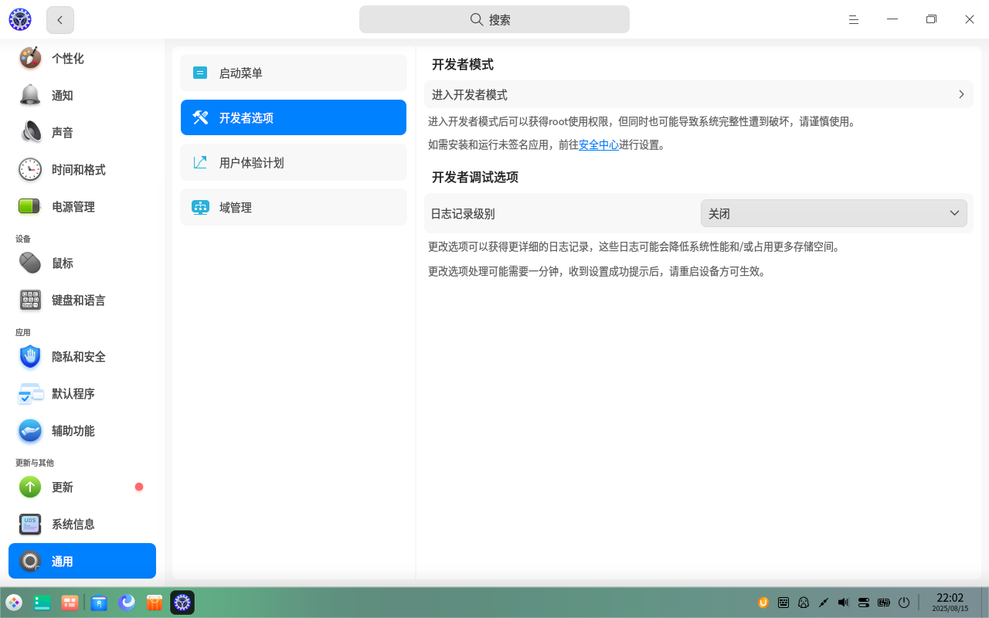The width and height of the screenshot is (989, 618).
Task: Open Default Programs (默认程序) settings
Action: click(x=73, y=394)
